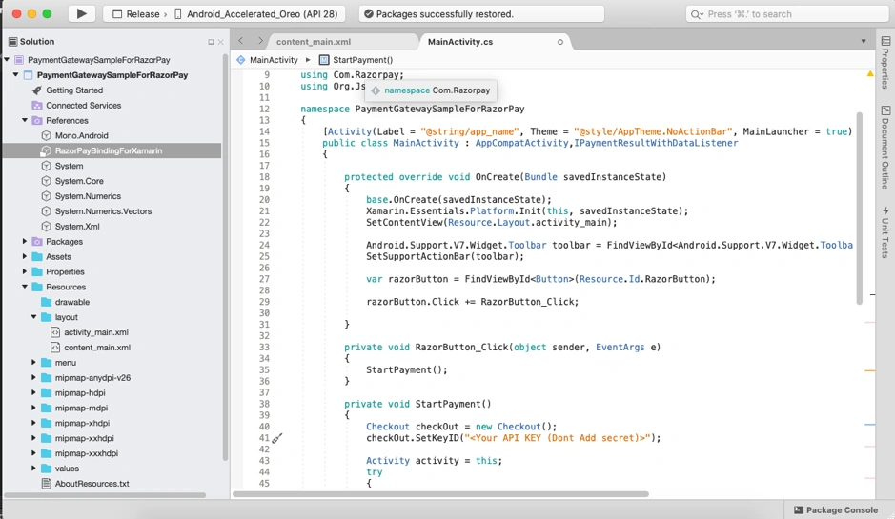Navigate forward with the right arrow

tap(260, 41)
